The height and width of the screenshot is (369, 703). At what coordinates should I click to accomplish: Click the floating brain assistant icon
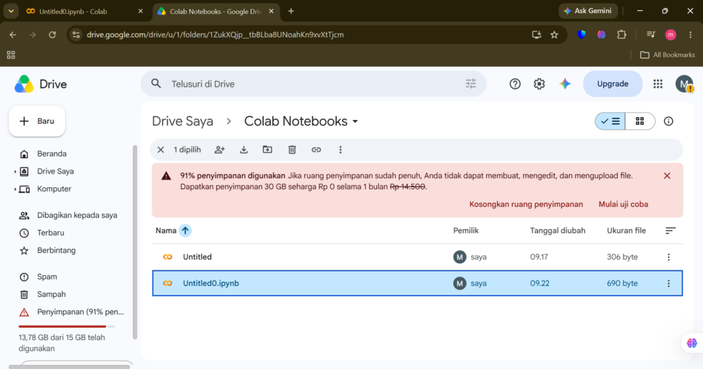(x=692, y=343)
